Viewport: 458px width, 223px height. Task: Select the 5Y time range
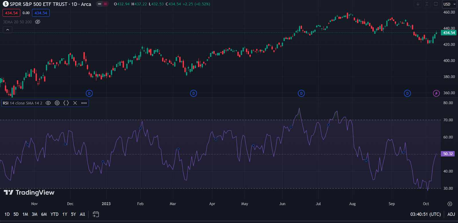point(74,214)
